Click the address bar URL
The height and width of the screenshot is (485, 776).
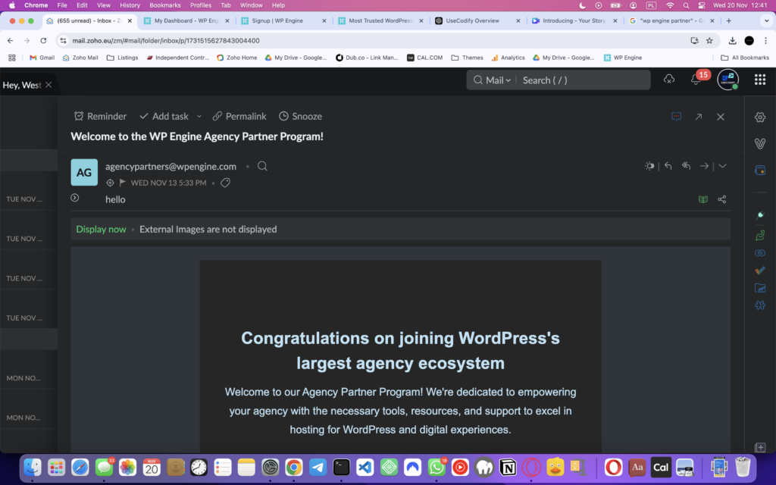pyautogui.click(x=166, y=41)
